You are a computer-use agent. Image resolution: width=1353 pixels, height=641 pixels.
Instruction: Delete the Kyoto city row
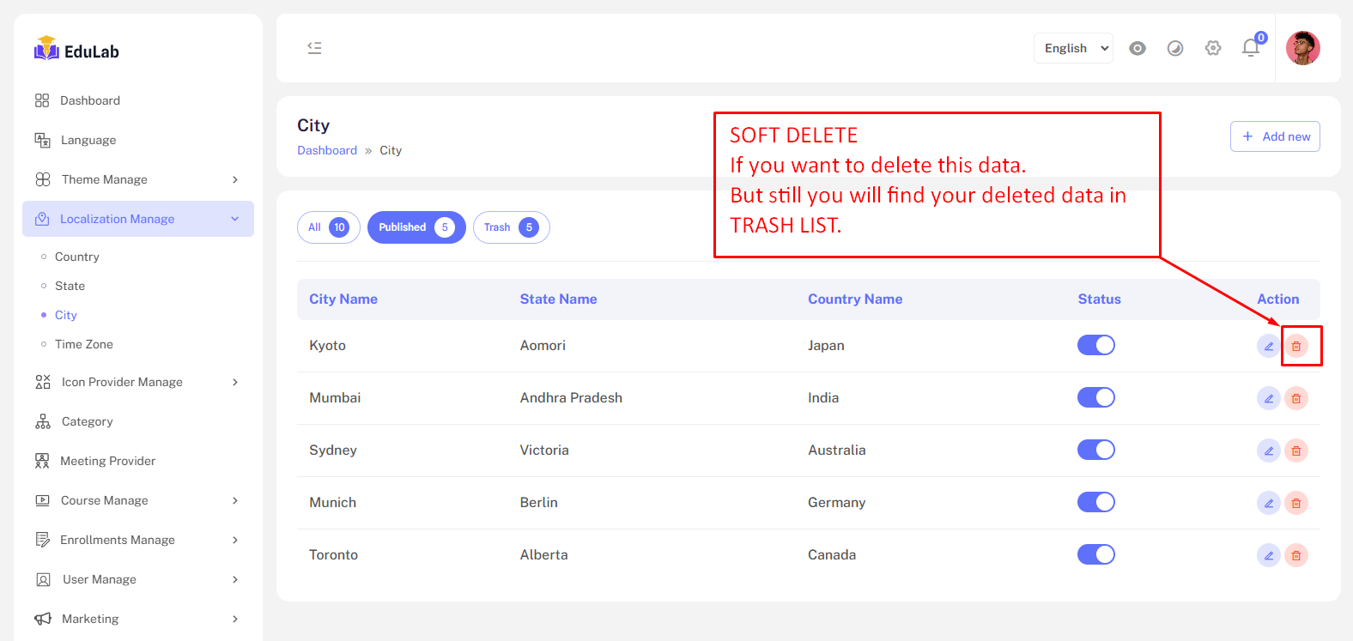coord(1296,347)
